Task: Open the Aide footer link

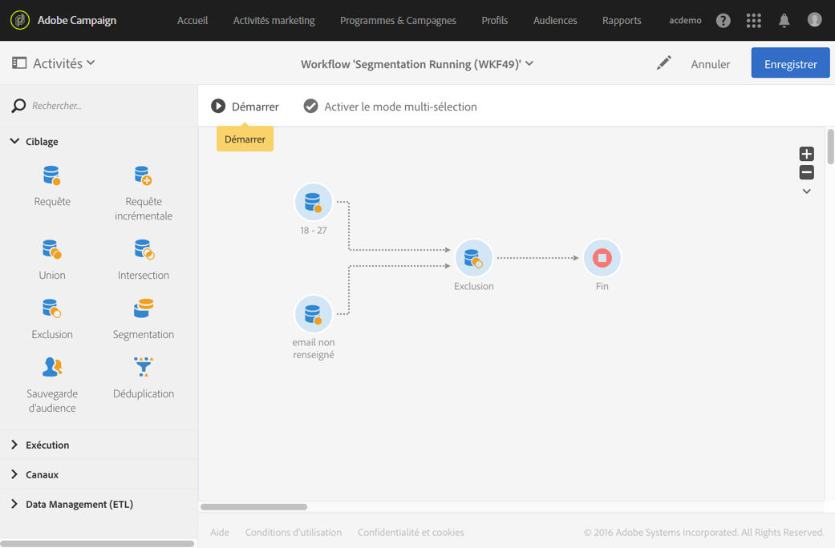Action: [220, 532]
